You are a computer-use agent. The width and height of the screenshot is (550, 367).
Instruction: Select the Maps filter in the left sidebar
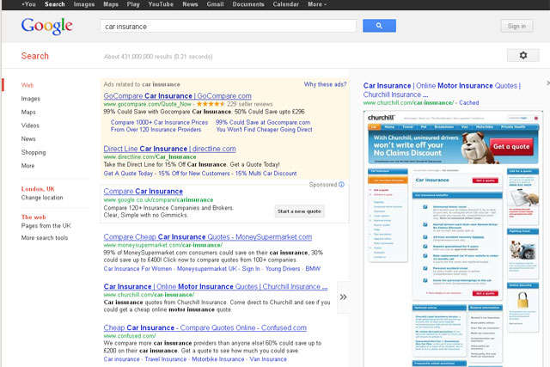(28, 112)
